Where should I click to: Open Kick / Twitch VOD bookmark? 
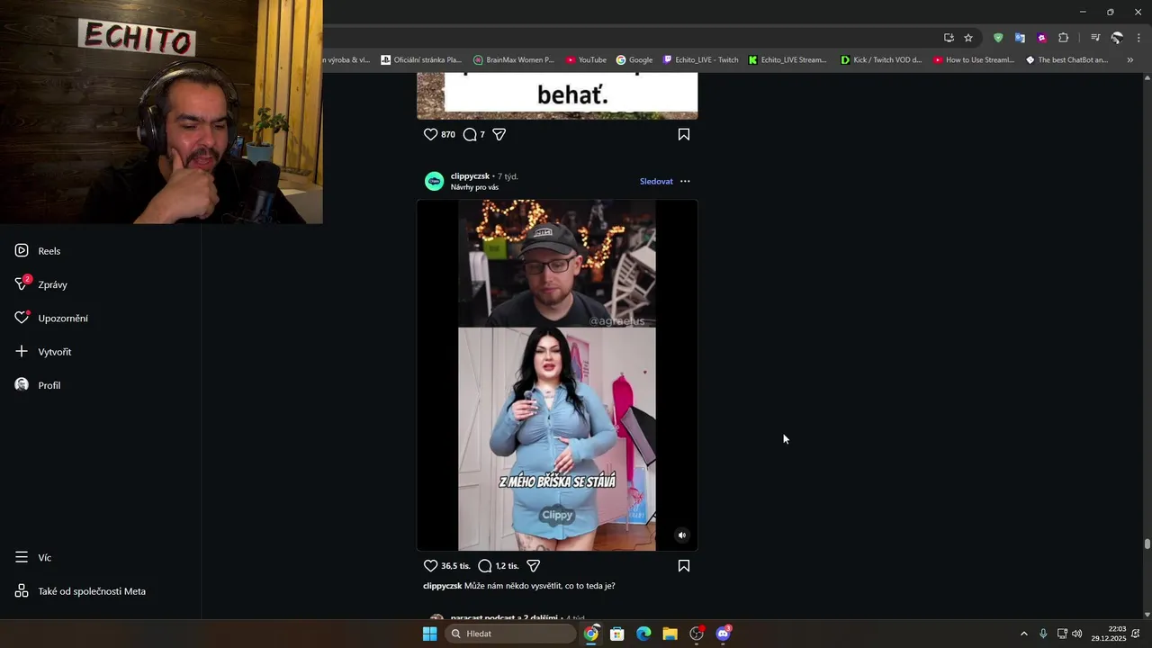pos(881,60)
